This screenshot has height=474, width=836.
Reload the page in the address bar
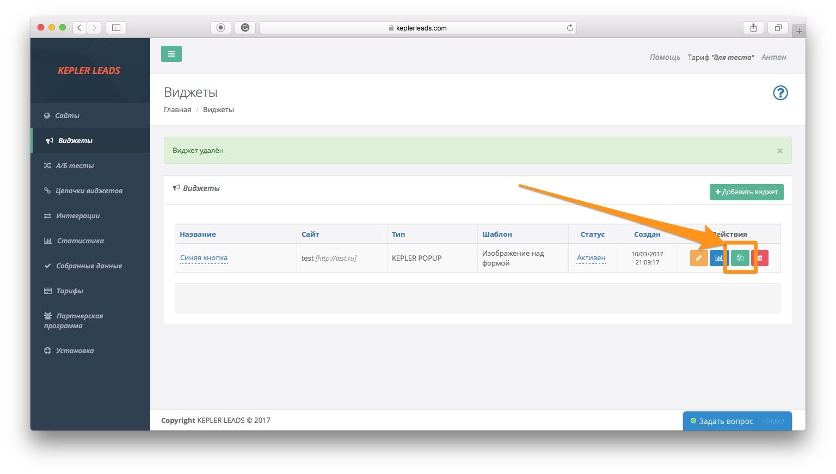click(570, 28)
